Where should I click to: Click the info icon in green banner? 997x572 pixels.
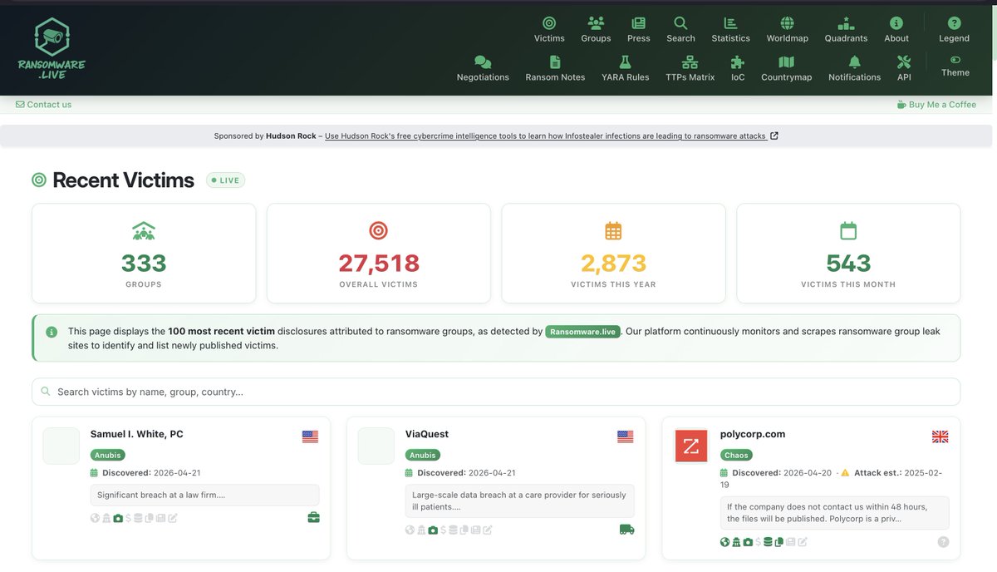point(52,332)
